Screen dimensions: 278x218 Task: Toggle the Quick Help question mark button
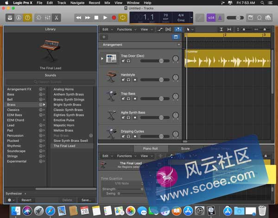tap(27, 18)
